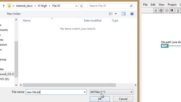This screenshot has height=102, width=181.
Task: Open Documents in navigation pane
Action: click(x=4, y=30)
